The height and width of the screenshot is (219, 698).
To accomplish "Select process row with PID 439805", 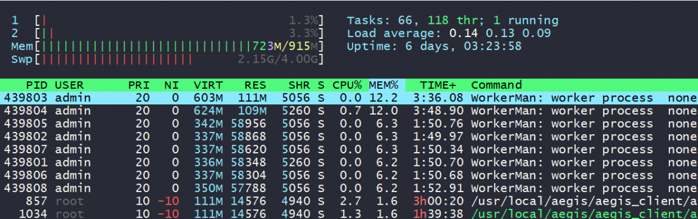I will pos(349,124).
